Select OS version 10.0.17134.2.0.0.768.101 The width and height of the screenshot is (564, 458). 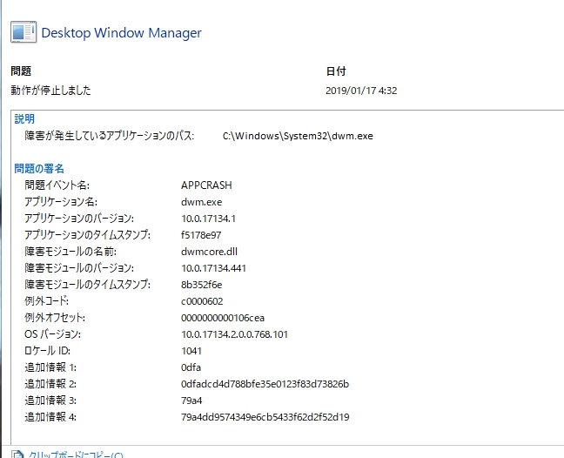coord(234,334)
